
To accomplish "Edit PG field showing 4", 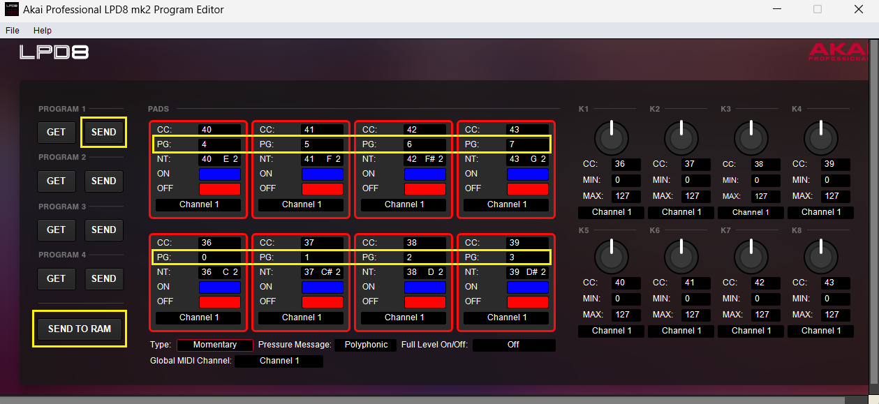I will tap(220, 144).
